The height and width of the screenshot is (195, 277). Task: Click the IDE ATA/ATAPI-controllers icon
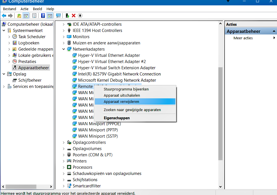click(x=69, y=24)
